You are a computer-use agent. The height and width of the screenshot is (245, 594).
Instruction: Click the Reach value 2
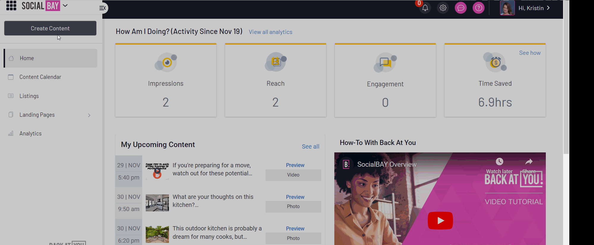point(275,102)
